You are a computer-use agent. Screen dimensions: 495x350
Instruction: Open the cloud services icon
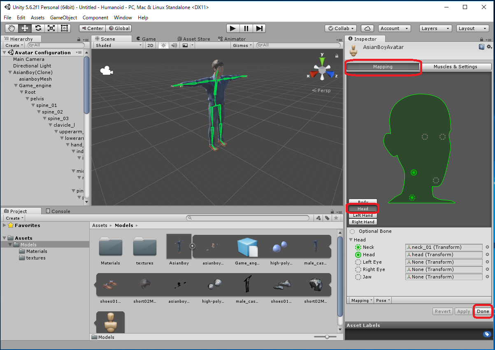click(x=367, y=28)
